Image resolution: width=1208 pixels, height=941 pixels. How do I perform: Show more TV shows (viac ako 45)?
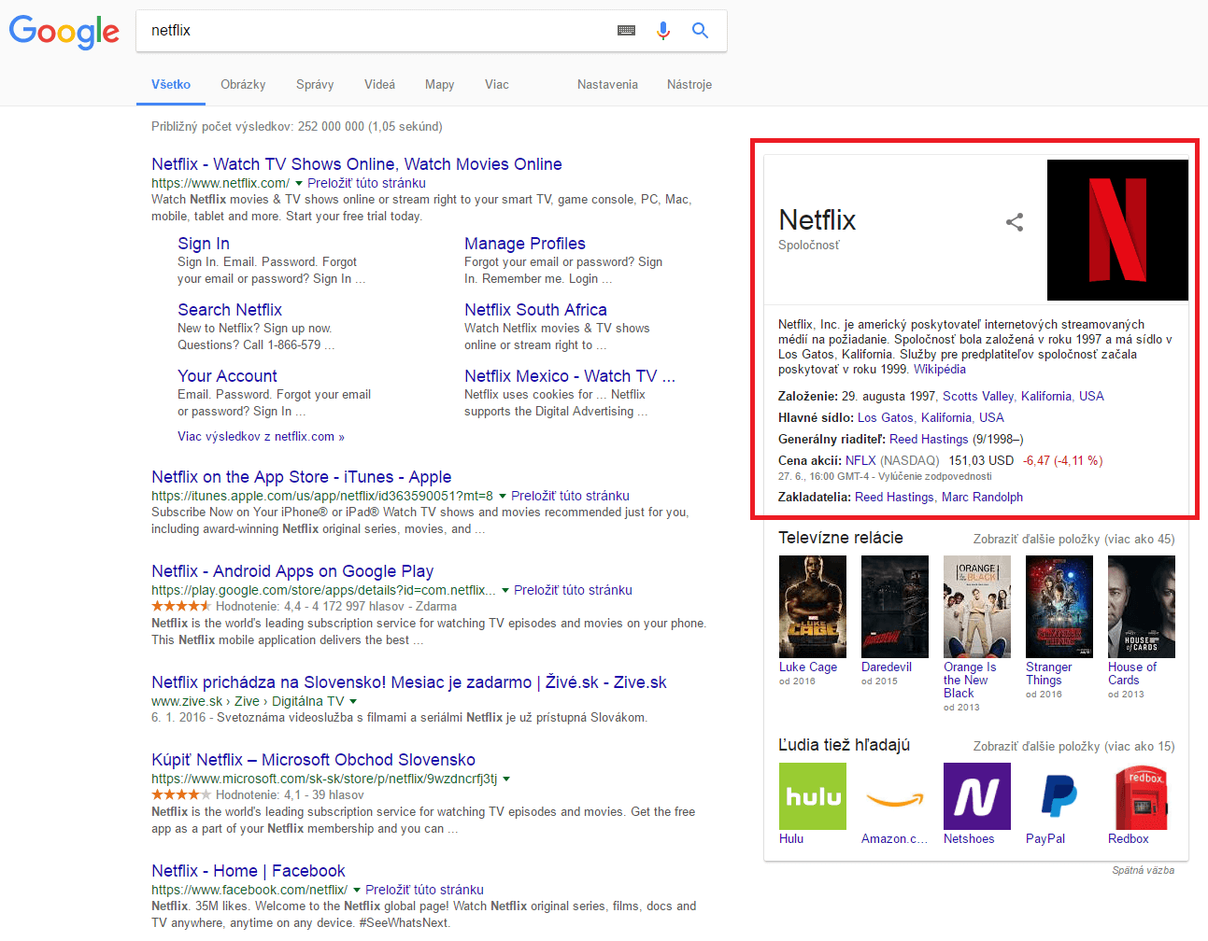point(1074,539)
